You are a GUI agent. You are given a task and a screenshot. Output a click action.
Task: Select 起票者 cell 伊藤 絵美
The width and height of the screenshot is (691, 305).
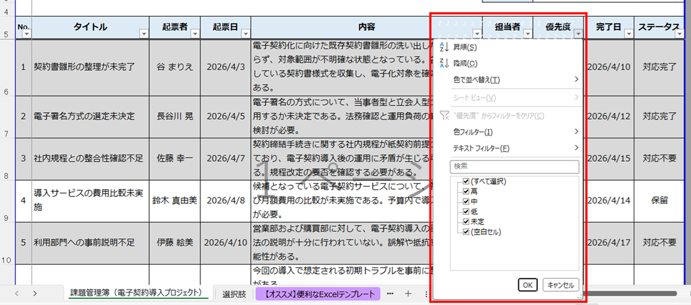(x=175, y=243)
